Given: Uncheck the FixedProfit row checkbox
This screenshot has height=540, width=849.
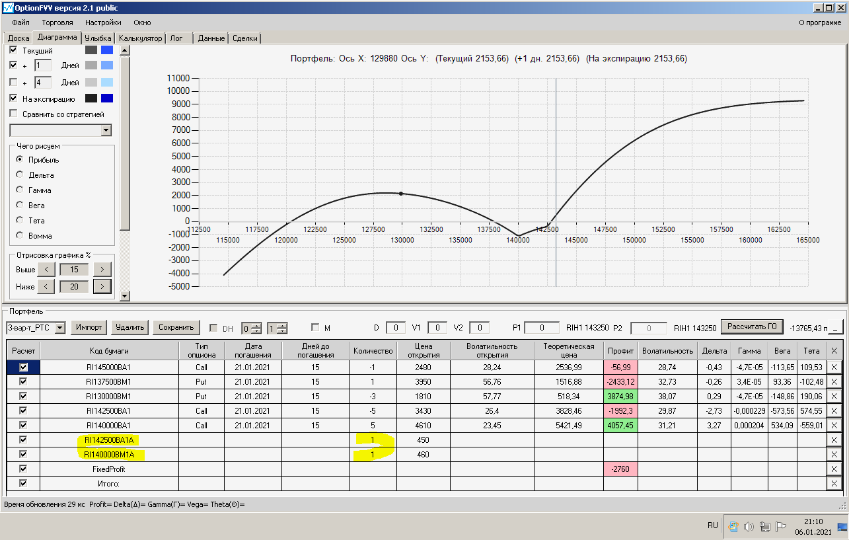Looking at the screenshot, I should point(24,469).
